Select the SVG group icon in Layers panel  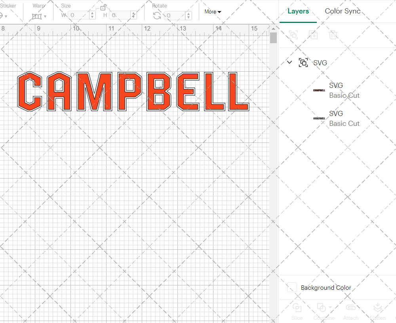tap(303, 63)
